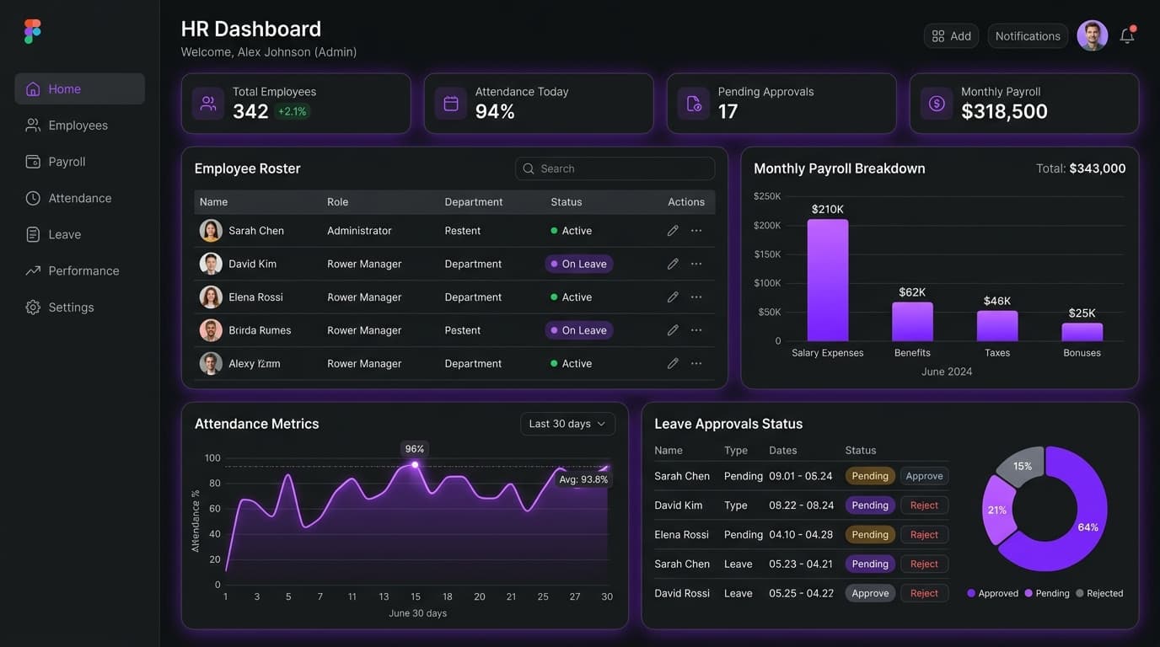Edit Sarah Chen's roster entry with pencil
The image size is (1160, 647).
(673, 231)
